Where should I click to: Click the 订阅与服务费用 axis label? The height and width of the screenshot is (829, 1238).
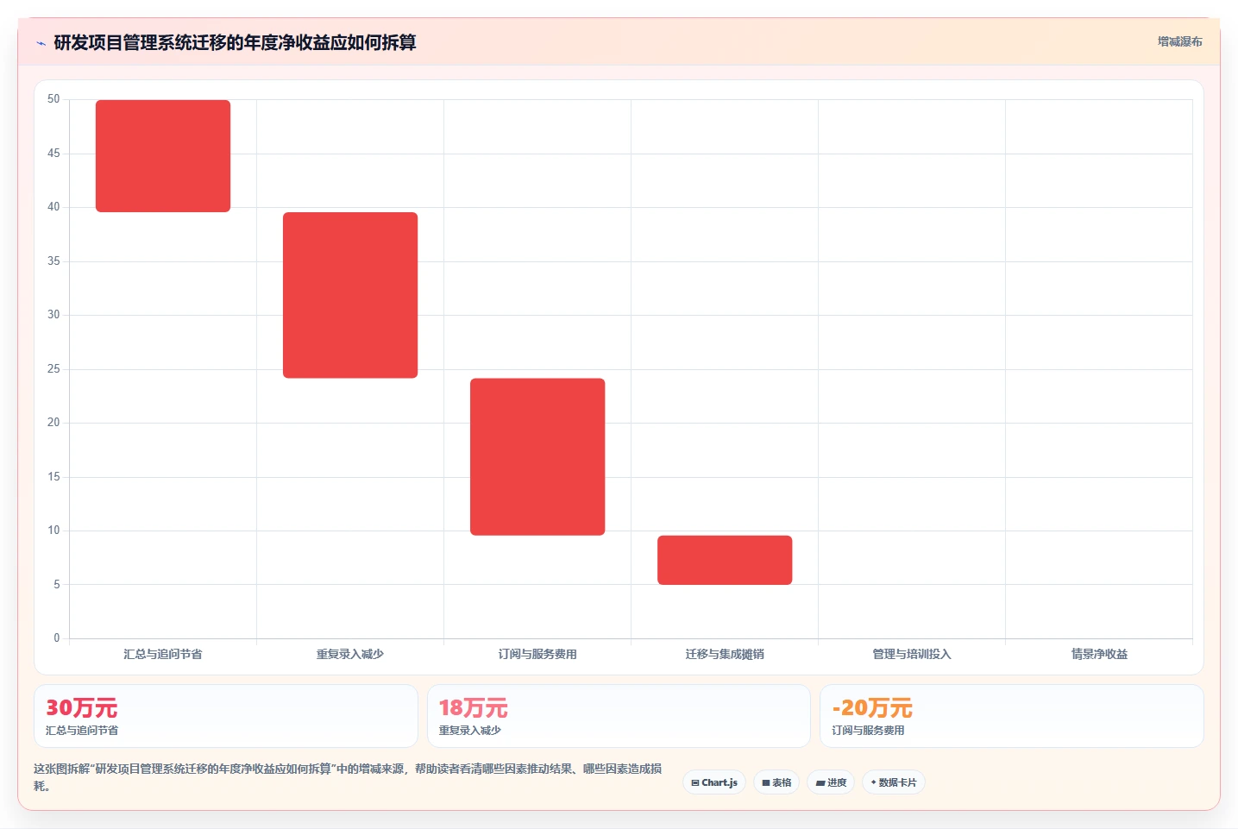pos(537,654)
